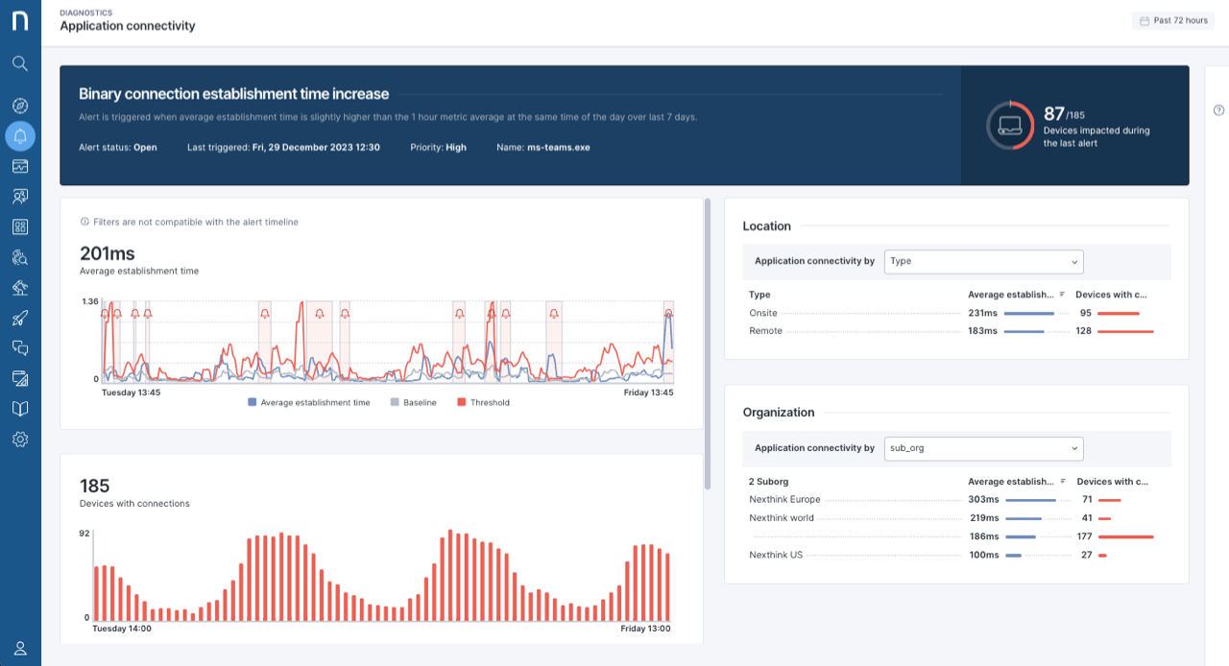Select the Alerts bell icon in sidebar
This screenshot has height=666, width=1229.
20,136
